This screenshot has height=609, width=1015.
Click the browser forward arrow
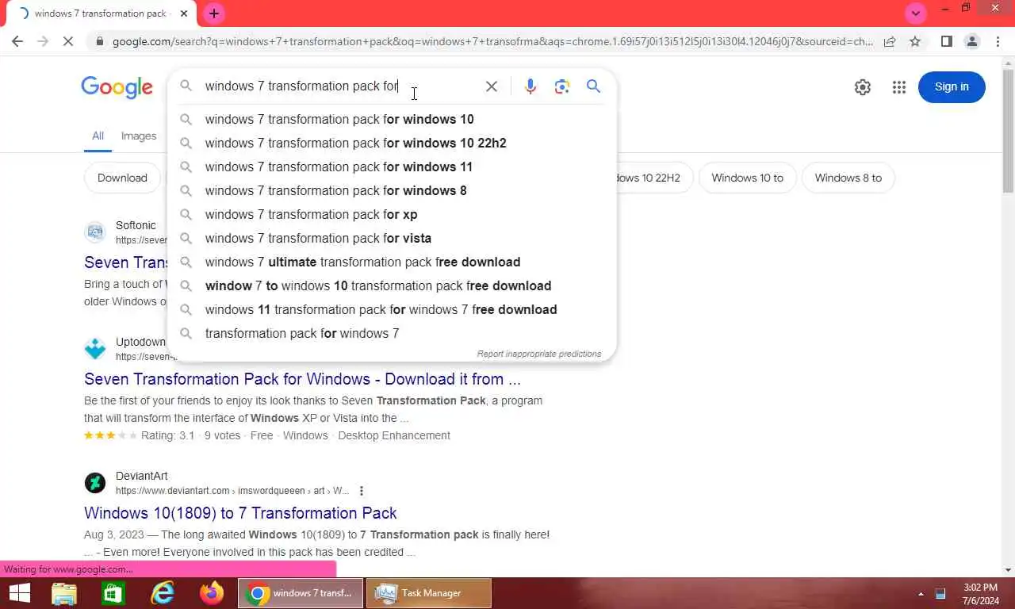coord(43,41)
